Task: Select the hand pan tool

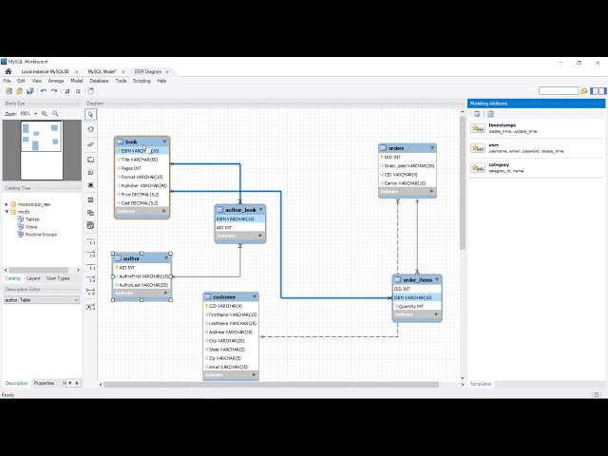Action: click(x=91, y=129)
